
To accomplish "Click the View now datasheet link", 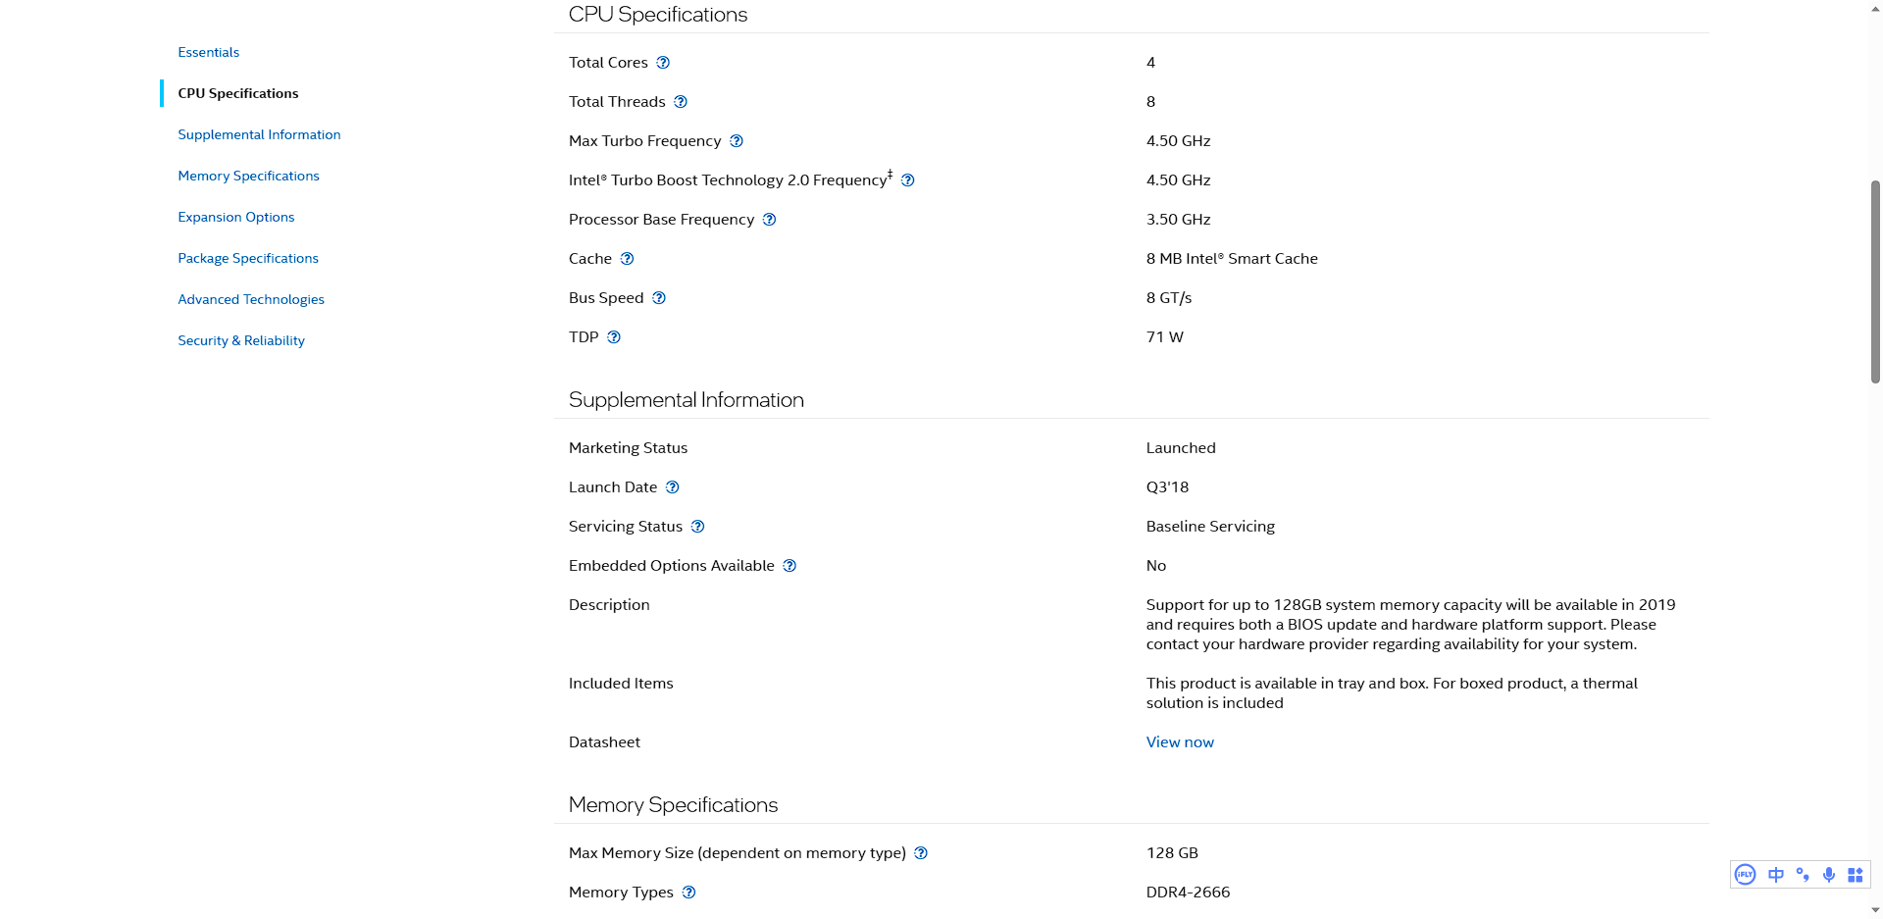I will coord(1180,742).
